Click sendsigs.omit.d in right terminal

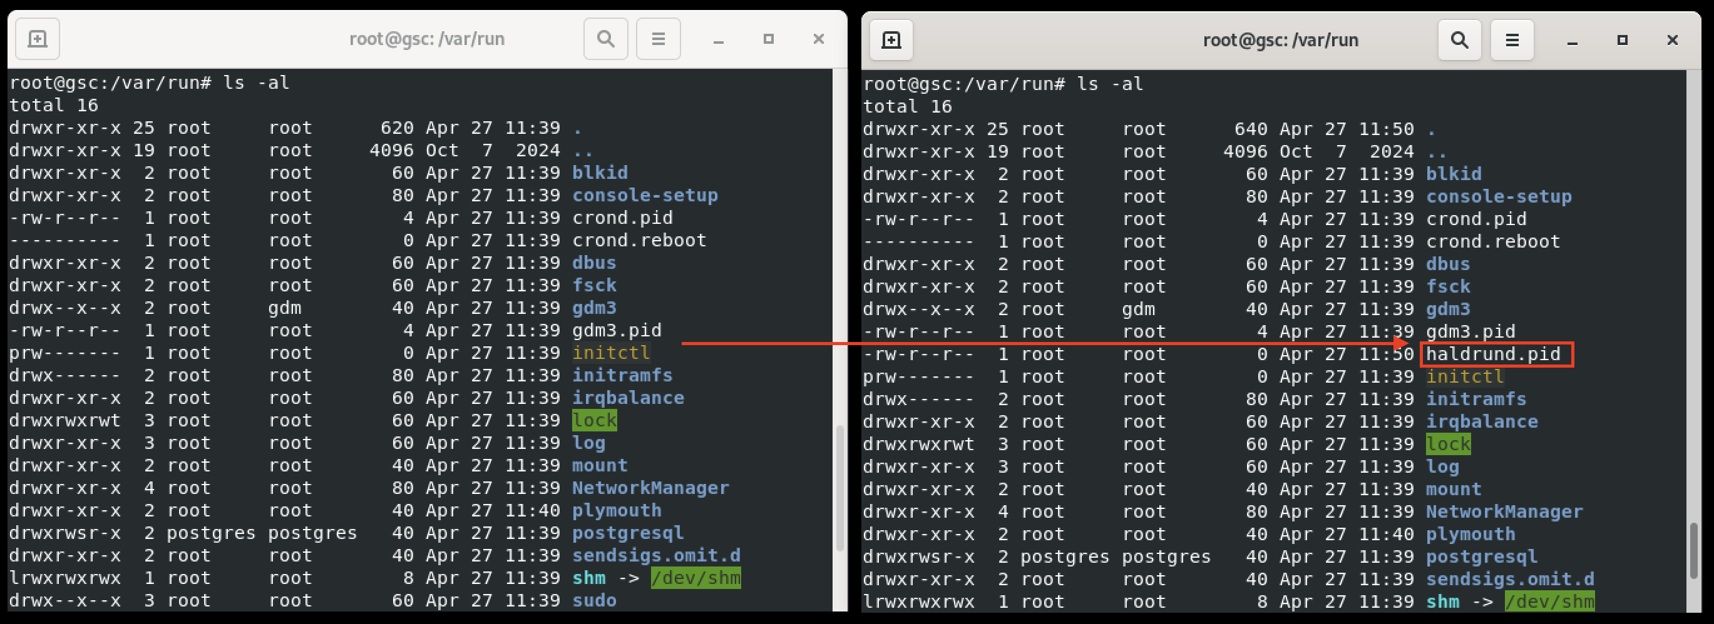point(1510,579)
